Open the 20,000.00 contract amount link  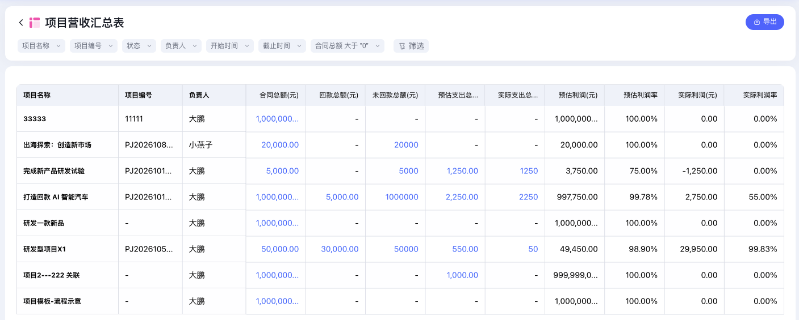[x=280, y=145]
